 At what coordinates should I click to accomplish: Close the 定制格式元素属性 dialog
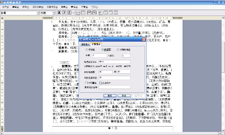pos(144,39)
